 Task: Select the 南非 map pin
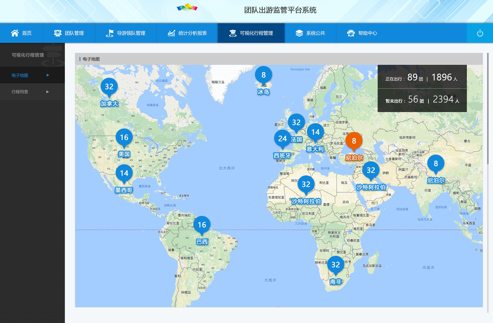tap(335, 265)
